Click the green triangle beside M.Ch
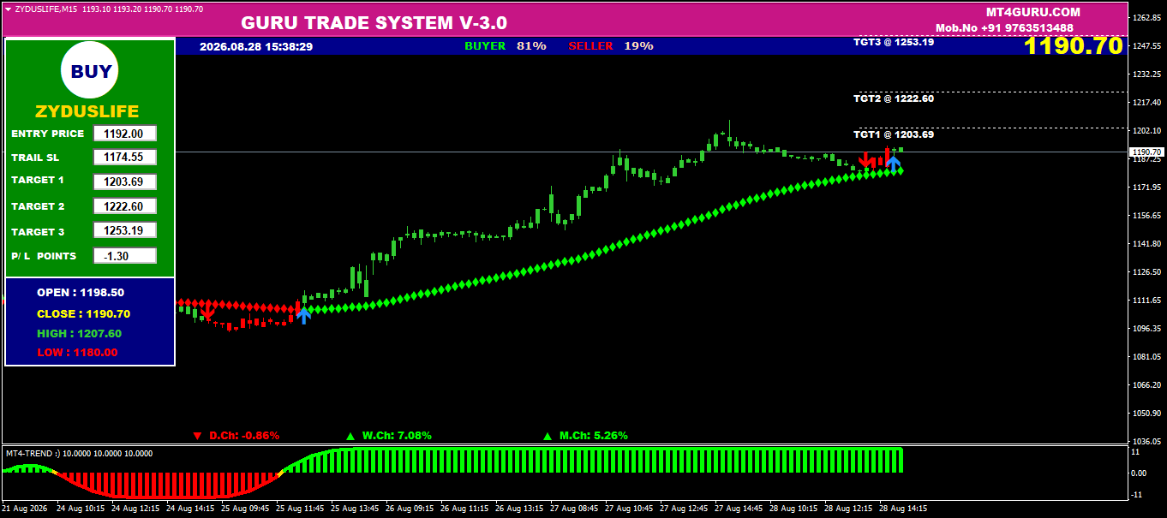Viewport: 1167px width, 518px height. coord(547,436)
